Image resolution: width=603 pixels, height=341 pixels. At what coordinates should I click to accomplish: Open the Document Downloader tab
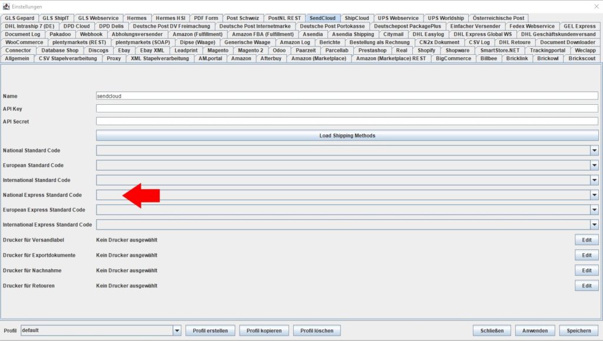click(568, 42)
